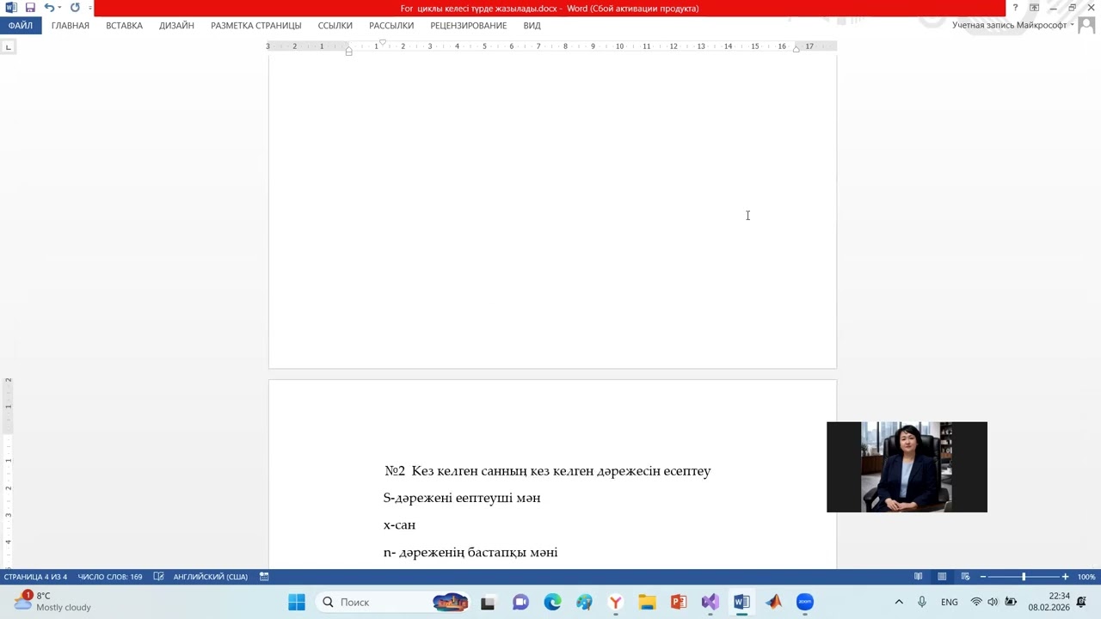
Task: Click the proofing errors icon in status bar
Action: pos(159,577)
